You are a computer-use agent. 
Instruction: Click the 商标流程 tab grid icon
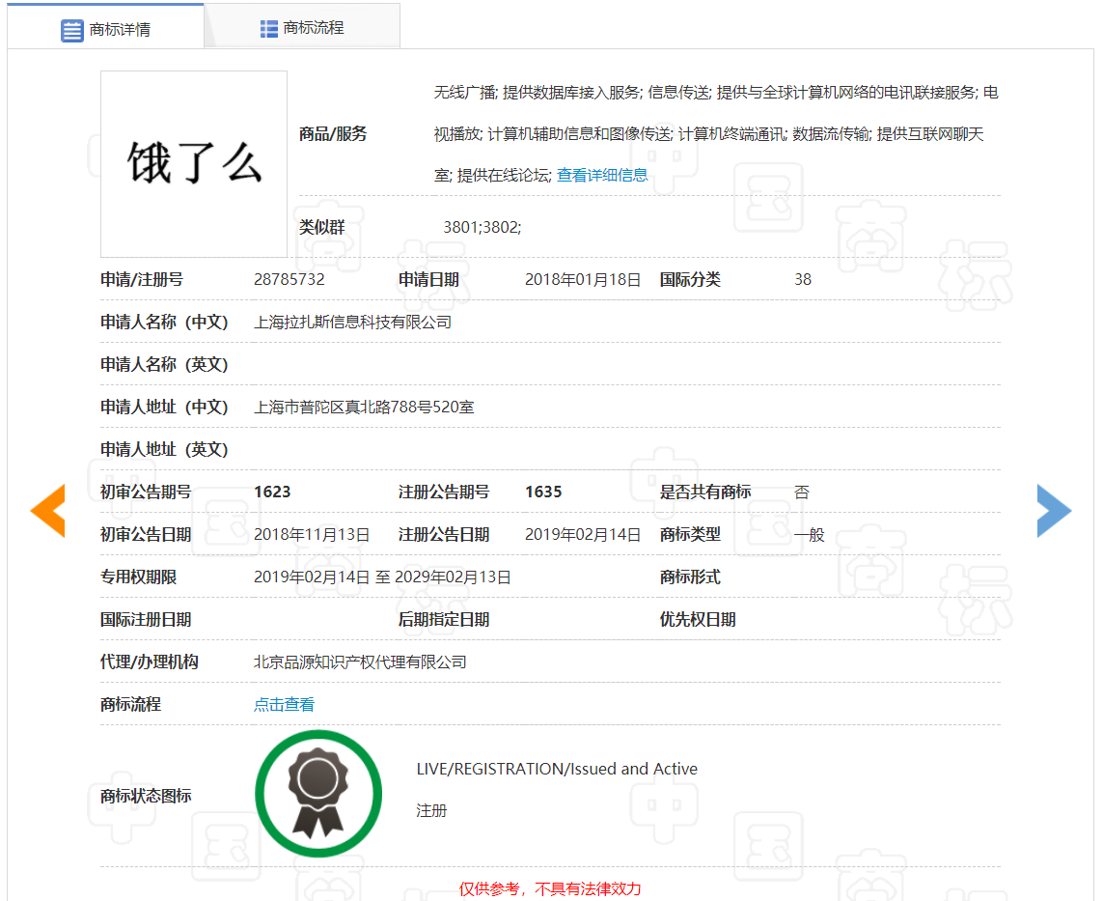pyautogui.click(x=268, y=28)
